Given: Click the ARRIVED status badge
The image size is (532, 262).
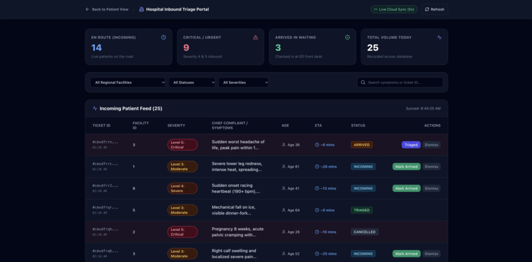Looking at the screenshot, I should 362,145.
